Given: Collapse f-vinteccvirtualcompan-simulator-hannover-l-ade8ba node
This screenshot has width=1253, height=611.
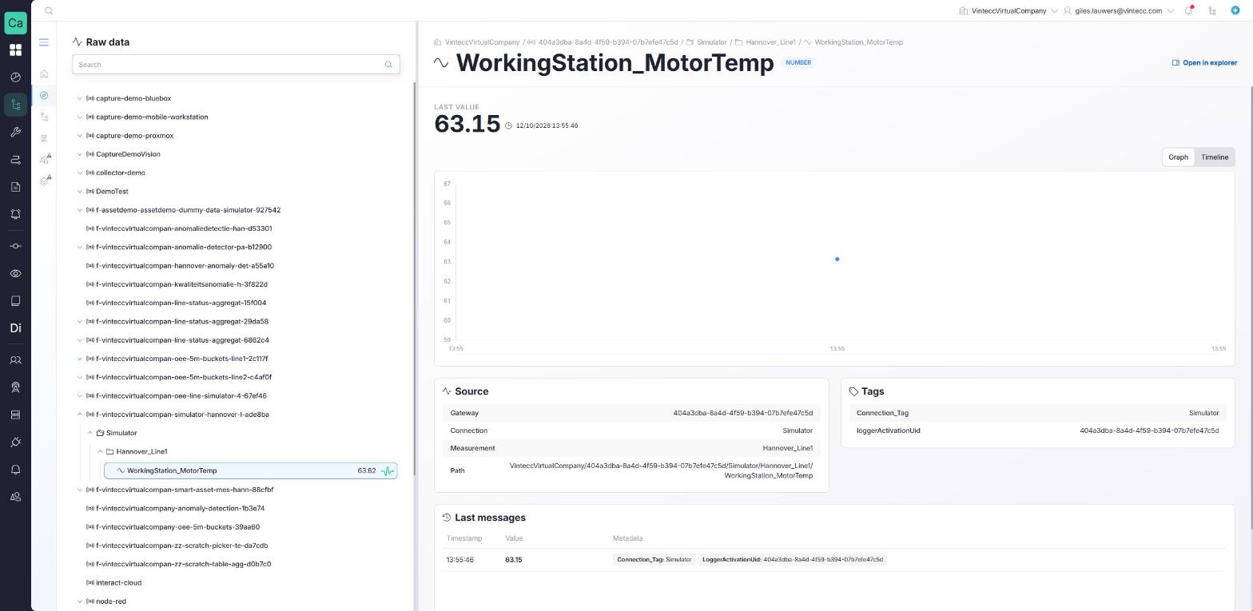Looking at the screenshot, I should pyautogui.click(x=80, y=415).
